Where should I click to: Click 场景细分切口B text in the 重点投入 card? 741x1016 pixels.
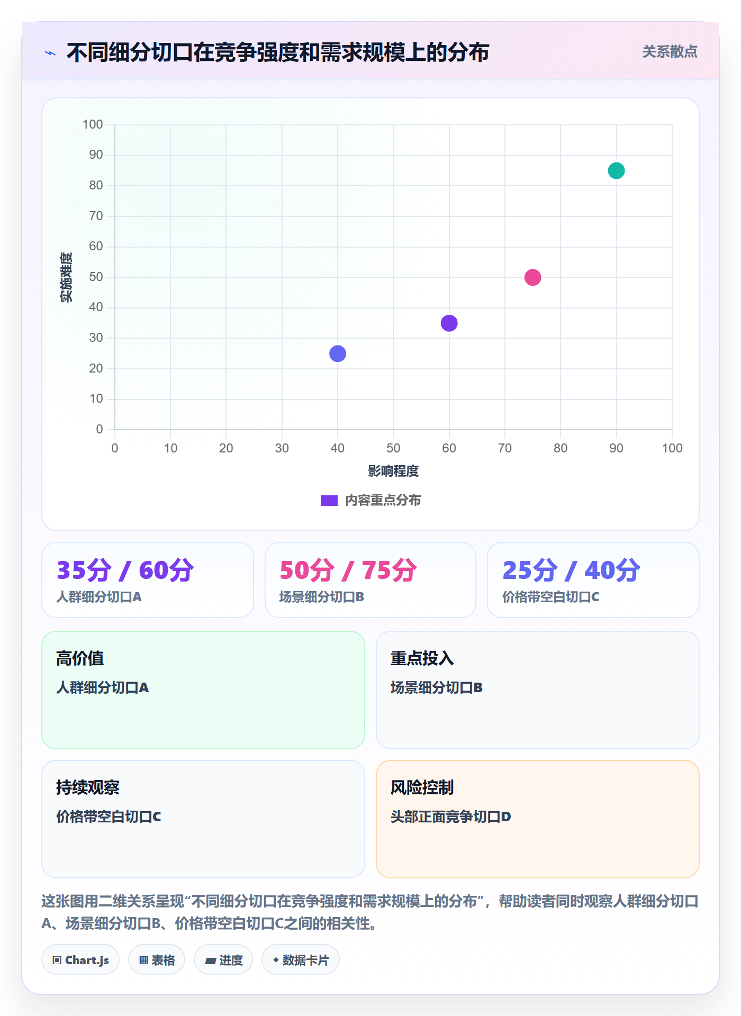point(437,687)
